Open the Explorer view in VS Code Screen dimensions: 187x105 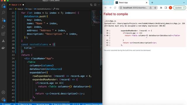pyautogui.click(x=3, y=6)
